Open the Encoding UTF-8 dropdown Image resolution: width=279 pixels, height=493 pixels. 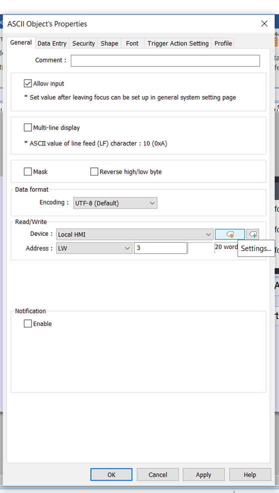click(115, 203)
